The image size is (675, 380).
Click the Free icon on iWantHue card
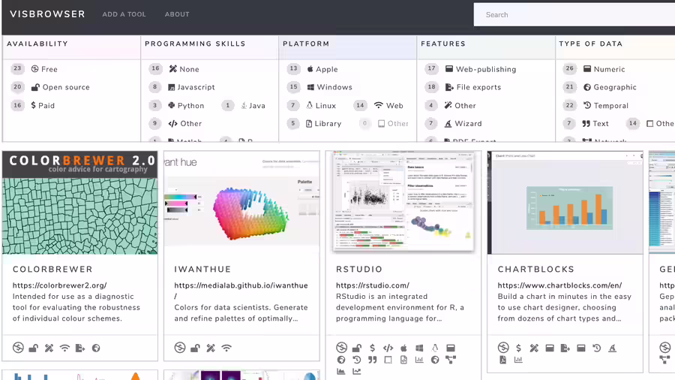pyautogui.click(x=180, y=348)
